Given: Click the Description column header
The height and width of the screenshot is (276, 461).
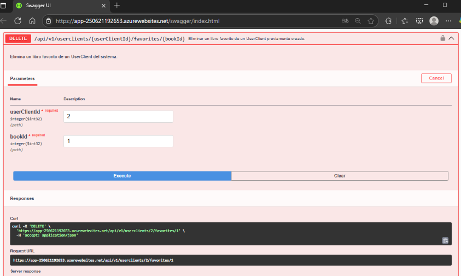Looking at the screenshot, I should 74,99.
